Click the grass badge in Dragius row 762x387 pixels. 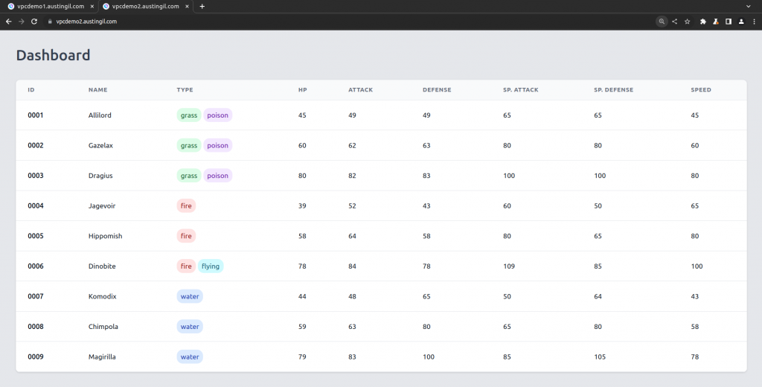189,176
